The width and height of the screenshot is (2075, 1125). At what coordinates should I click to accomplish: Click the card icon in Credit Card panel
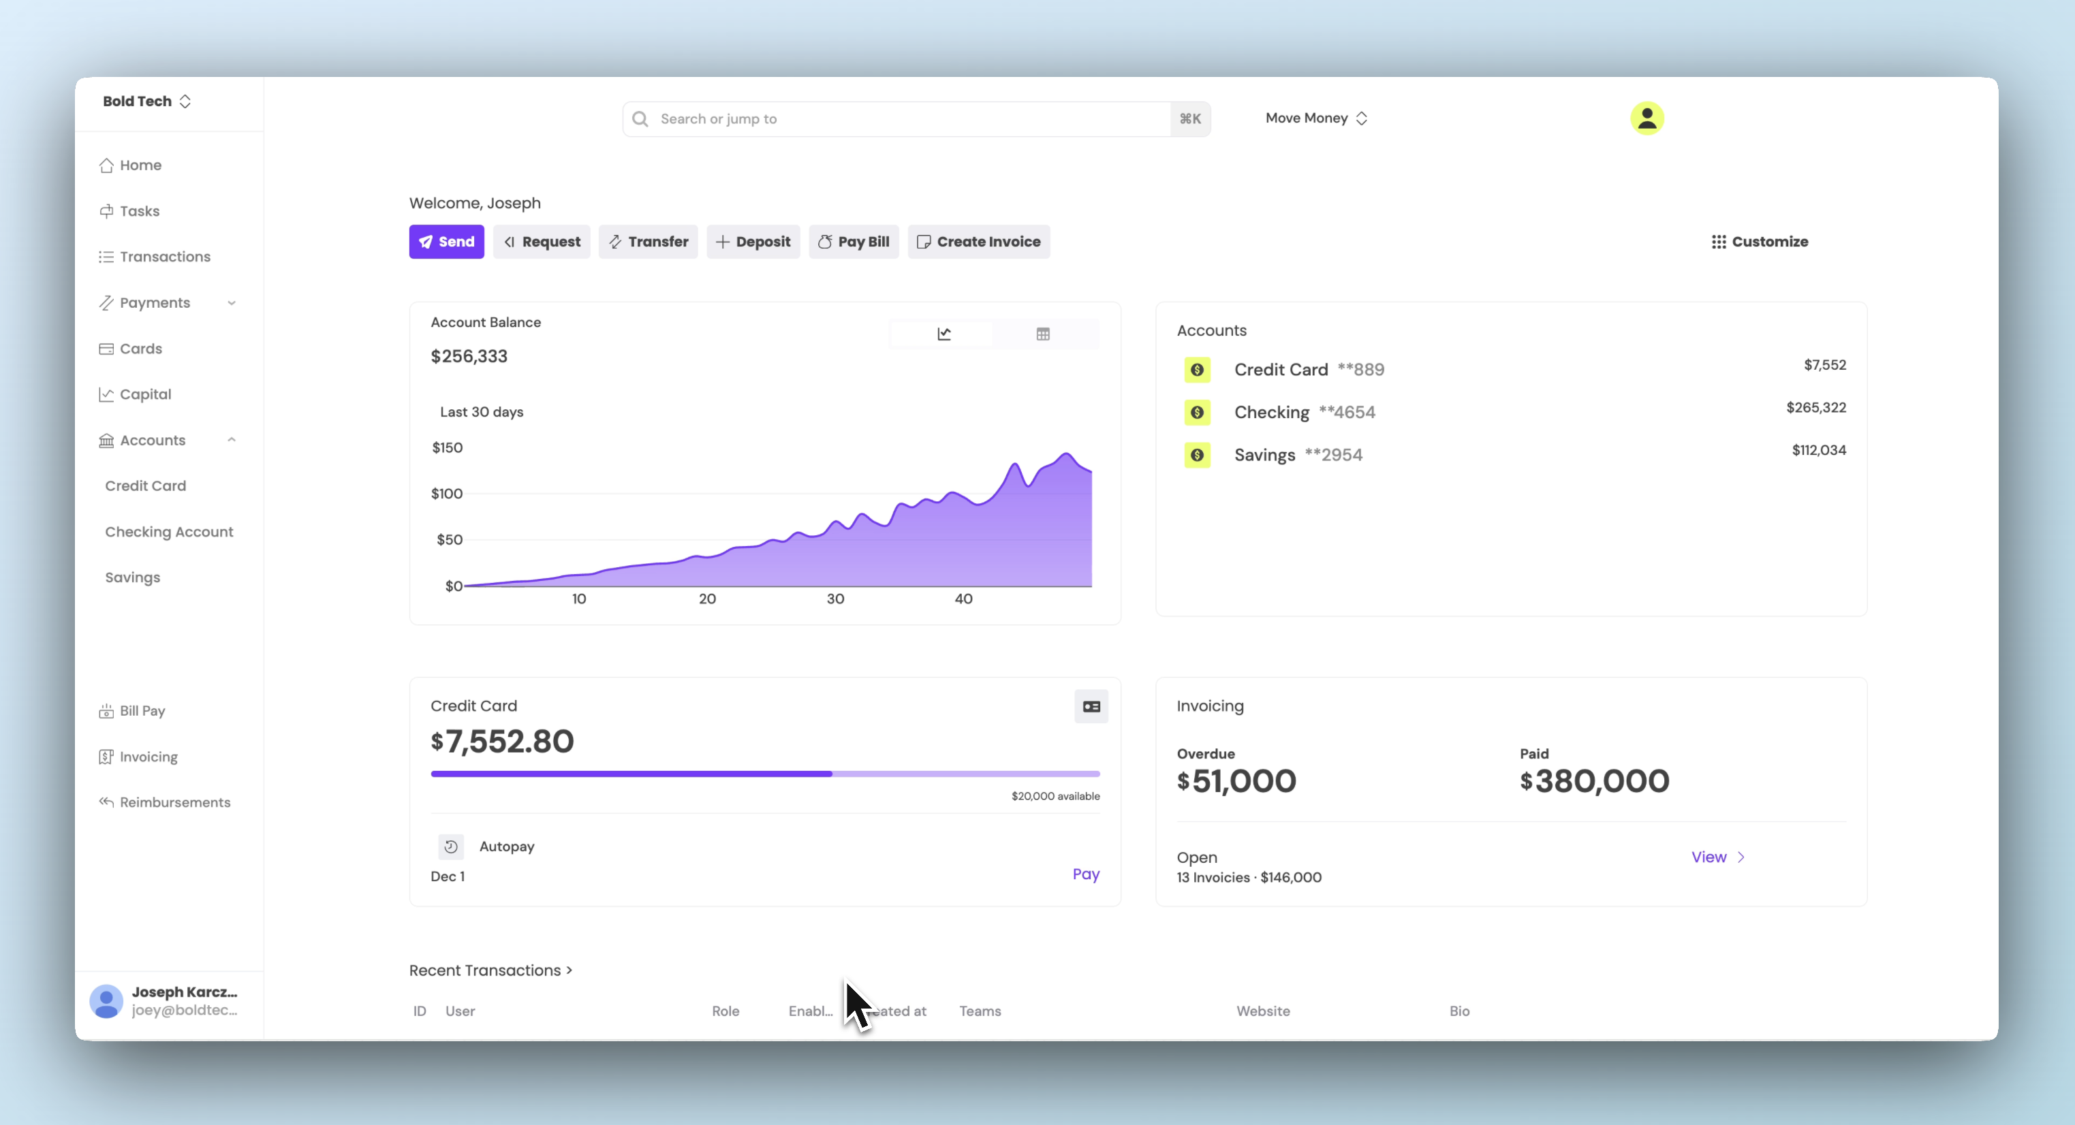[1091, 706]
